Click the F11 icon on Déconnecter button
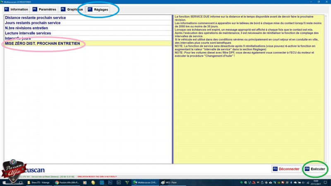Viewport: 331px width, 186px height. click(x=275, y=169)
